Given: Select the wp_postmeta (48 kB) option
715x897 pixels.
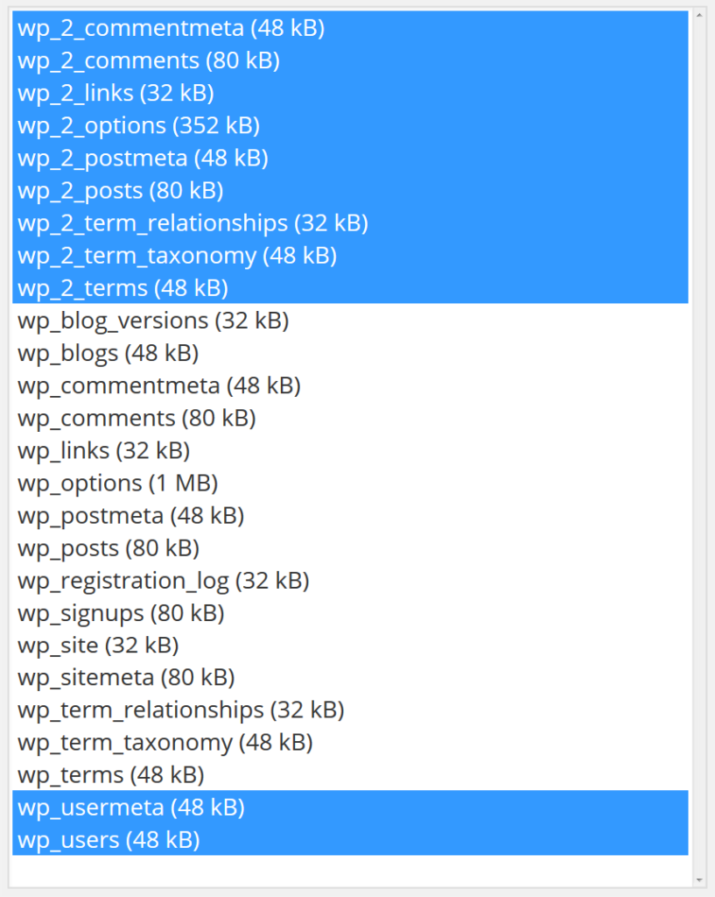Looking at the screenshot, I should point(130,516).
